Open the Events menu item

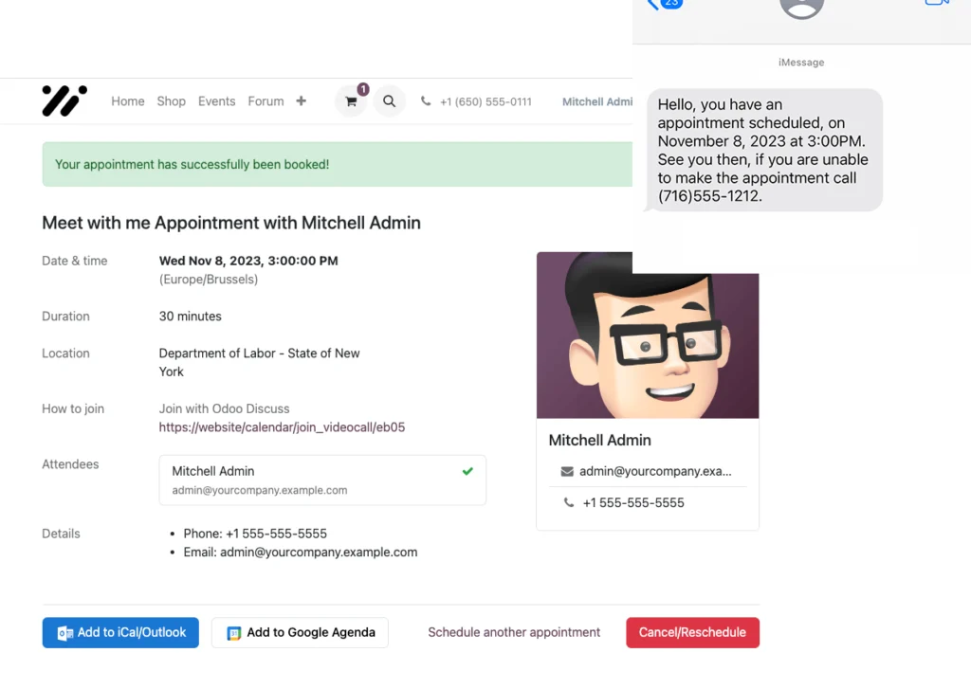(216, 101)
